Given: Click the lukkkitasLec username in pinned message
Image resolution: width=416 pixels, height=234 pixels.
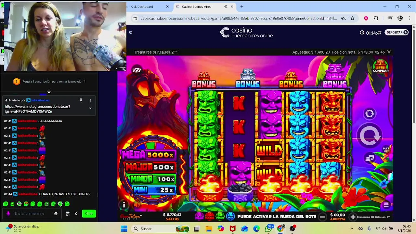Looking at the screenshot, I should point(41,100).
